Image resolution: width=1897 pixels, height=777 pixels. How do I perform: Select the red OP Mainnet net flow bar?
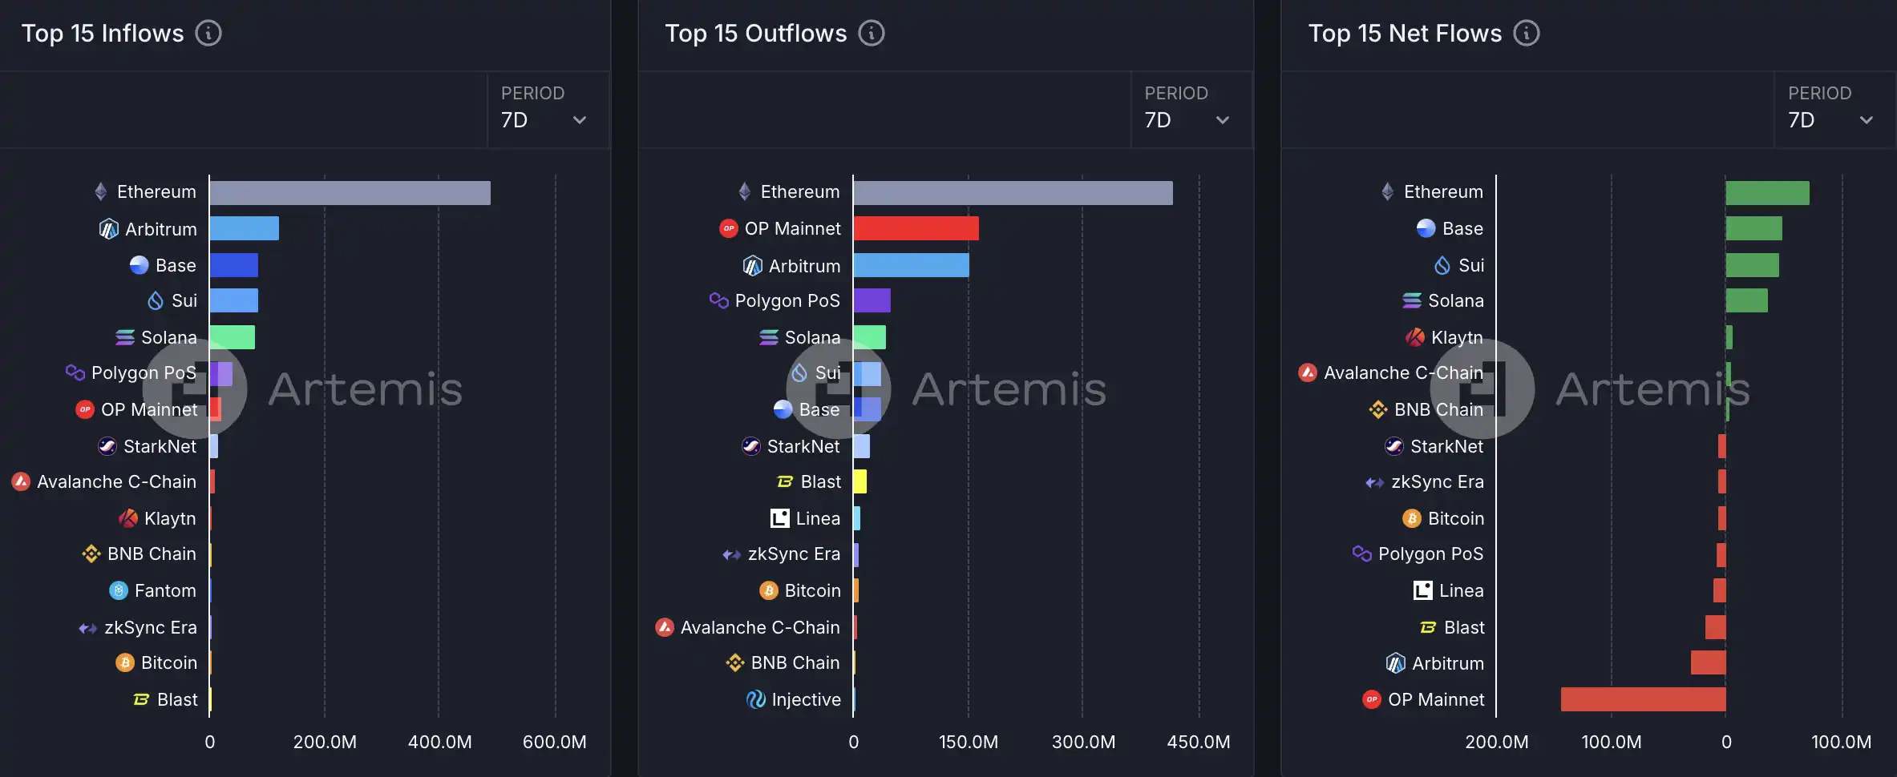tap(1644, 699)
